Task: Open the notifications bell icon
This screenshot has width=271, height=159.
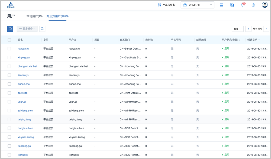Action: pyautogui.click(x=243, y=5)
